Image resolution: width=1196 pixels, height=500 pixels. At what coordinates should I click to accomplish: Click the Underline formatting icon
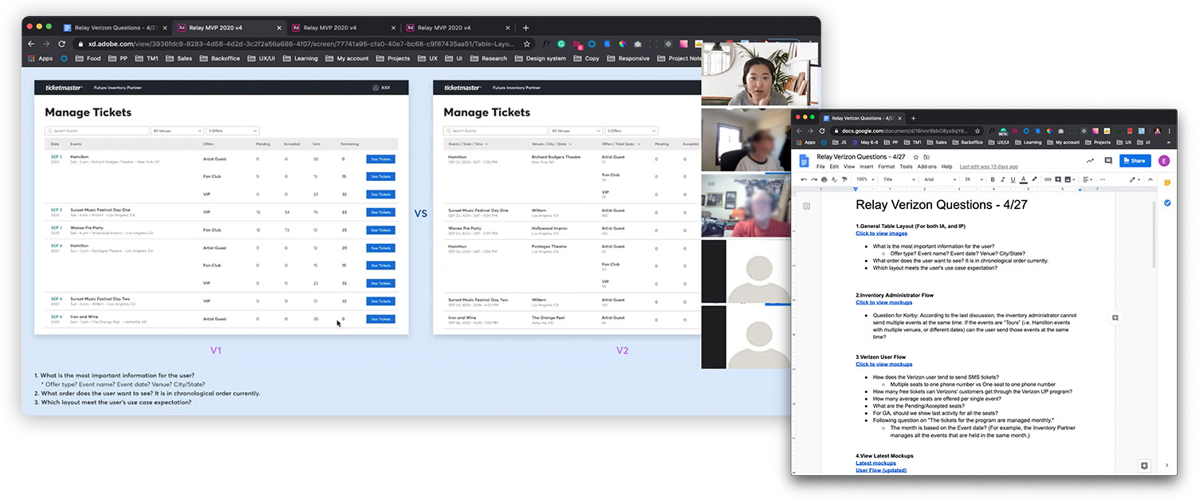1013,179
